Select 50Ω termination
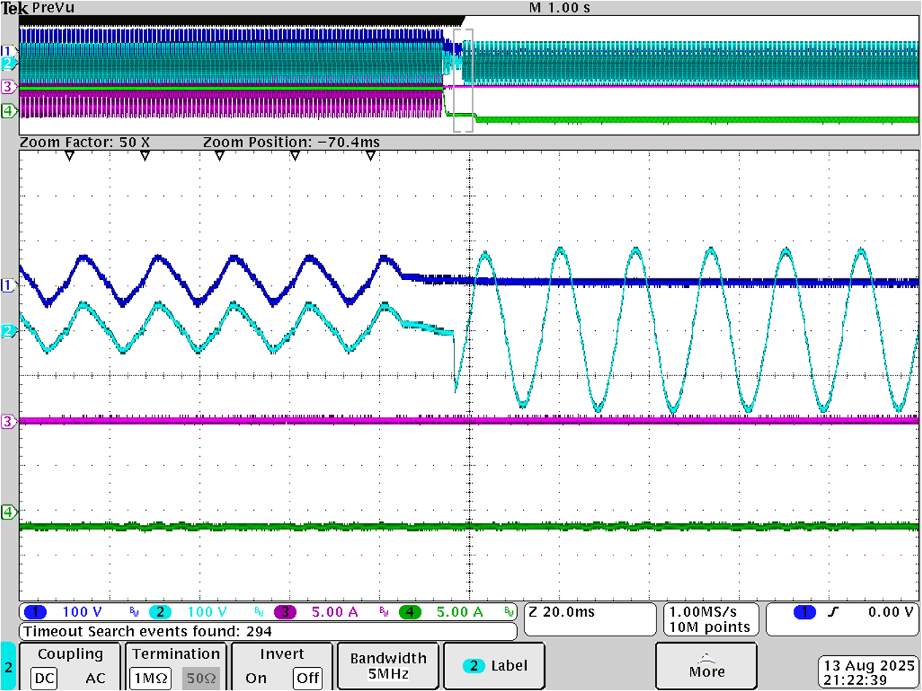 tap(201, 678)
